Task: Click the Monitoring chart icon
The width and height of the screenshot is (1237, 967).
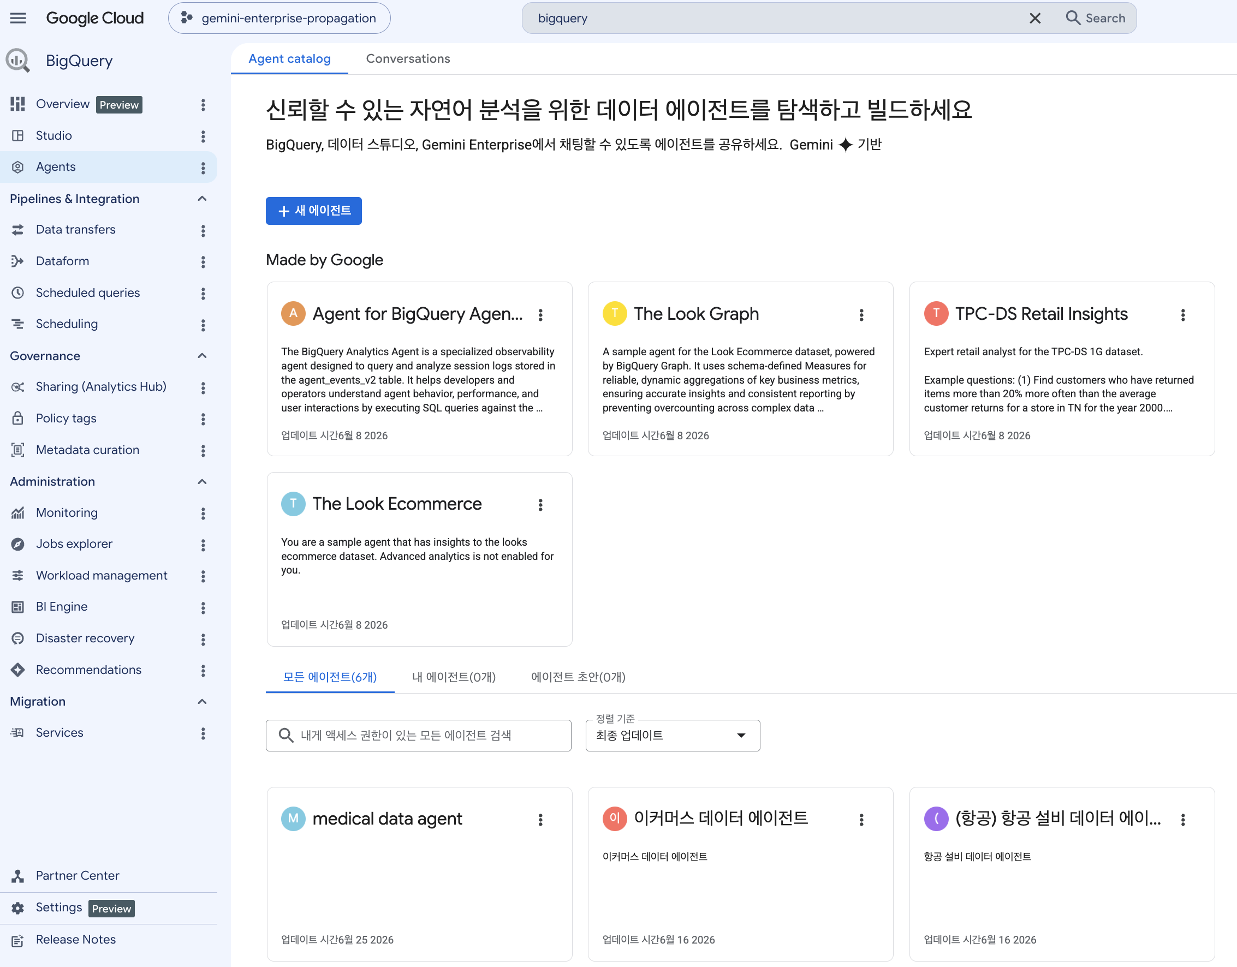Action: [x=18, y=513]
